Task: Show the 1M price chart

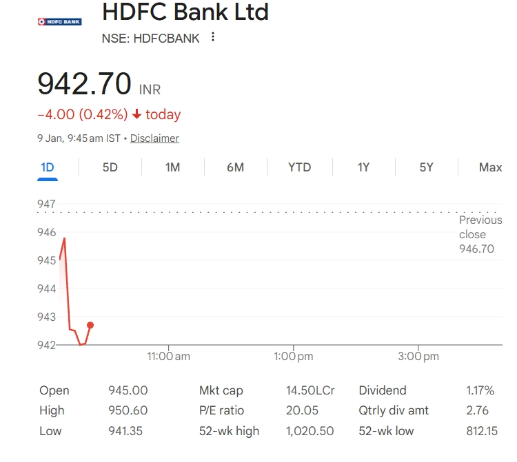Action: click(x=172, y=167)
